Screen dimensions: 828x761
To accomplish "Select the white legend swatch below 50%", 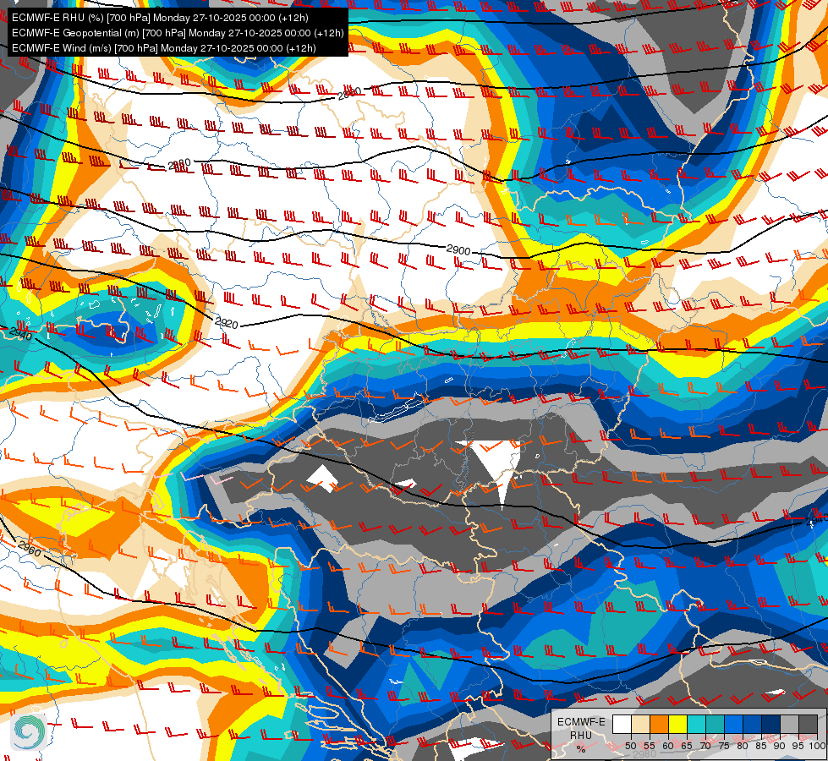I will (x=622, y=724).
